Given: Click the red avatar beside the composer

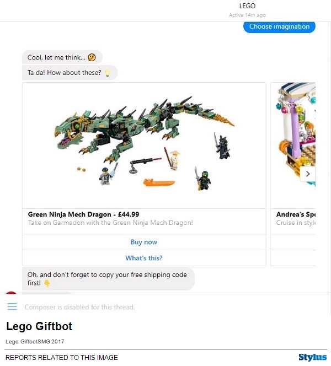Looking at the screenshot, I should (10, 295).
